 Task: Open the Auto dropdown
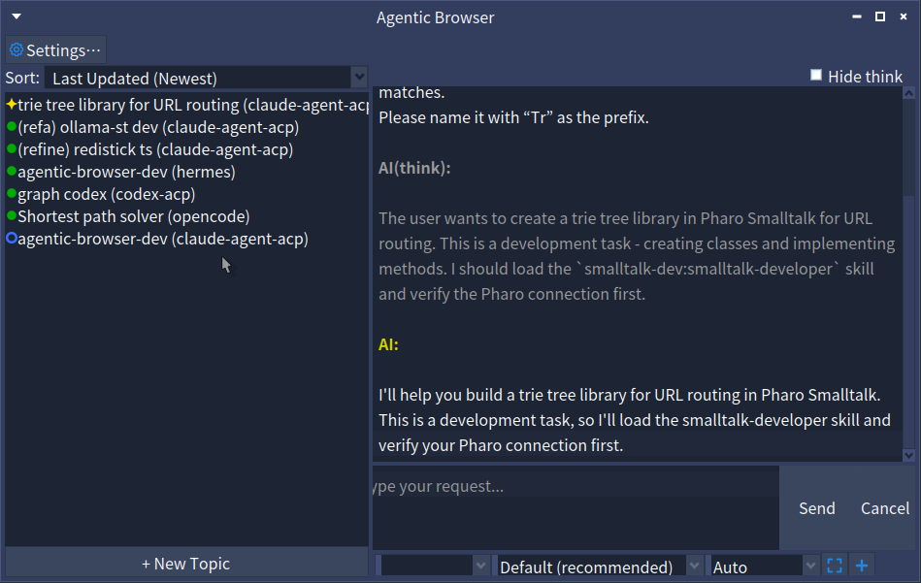[x=762, y=566]
